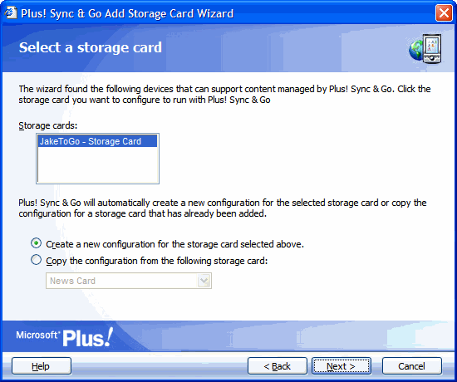Open the News Card combo box
Image resolution: width=457 pixels, height=382 pixels.
[x=129, y=281]
